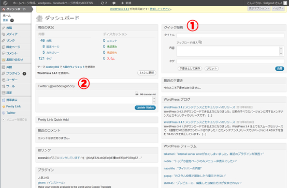
Task: Open the ホーム submenu item
Action: (7, 15)
